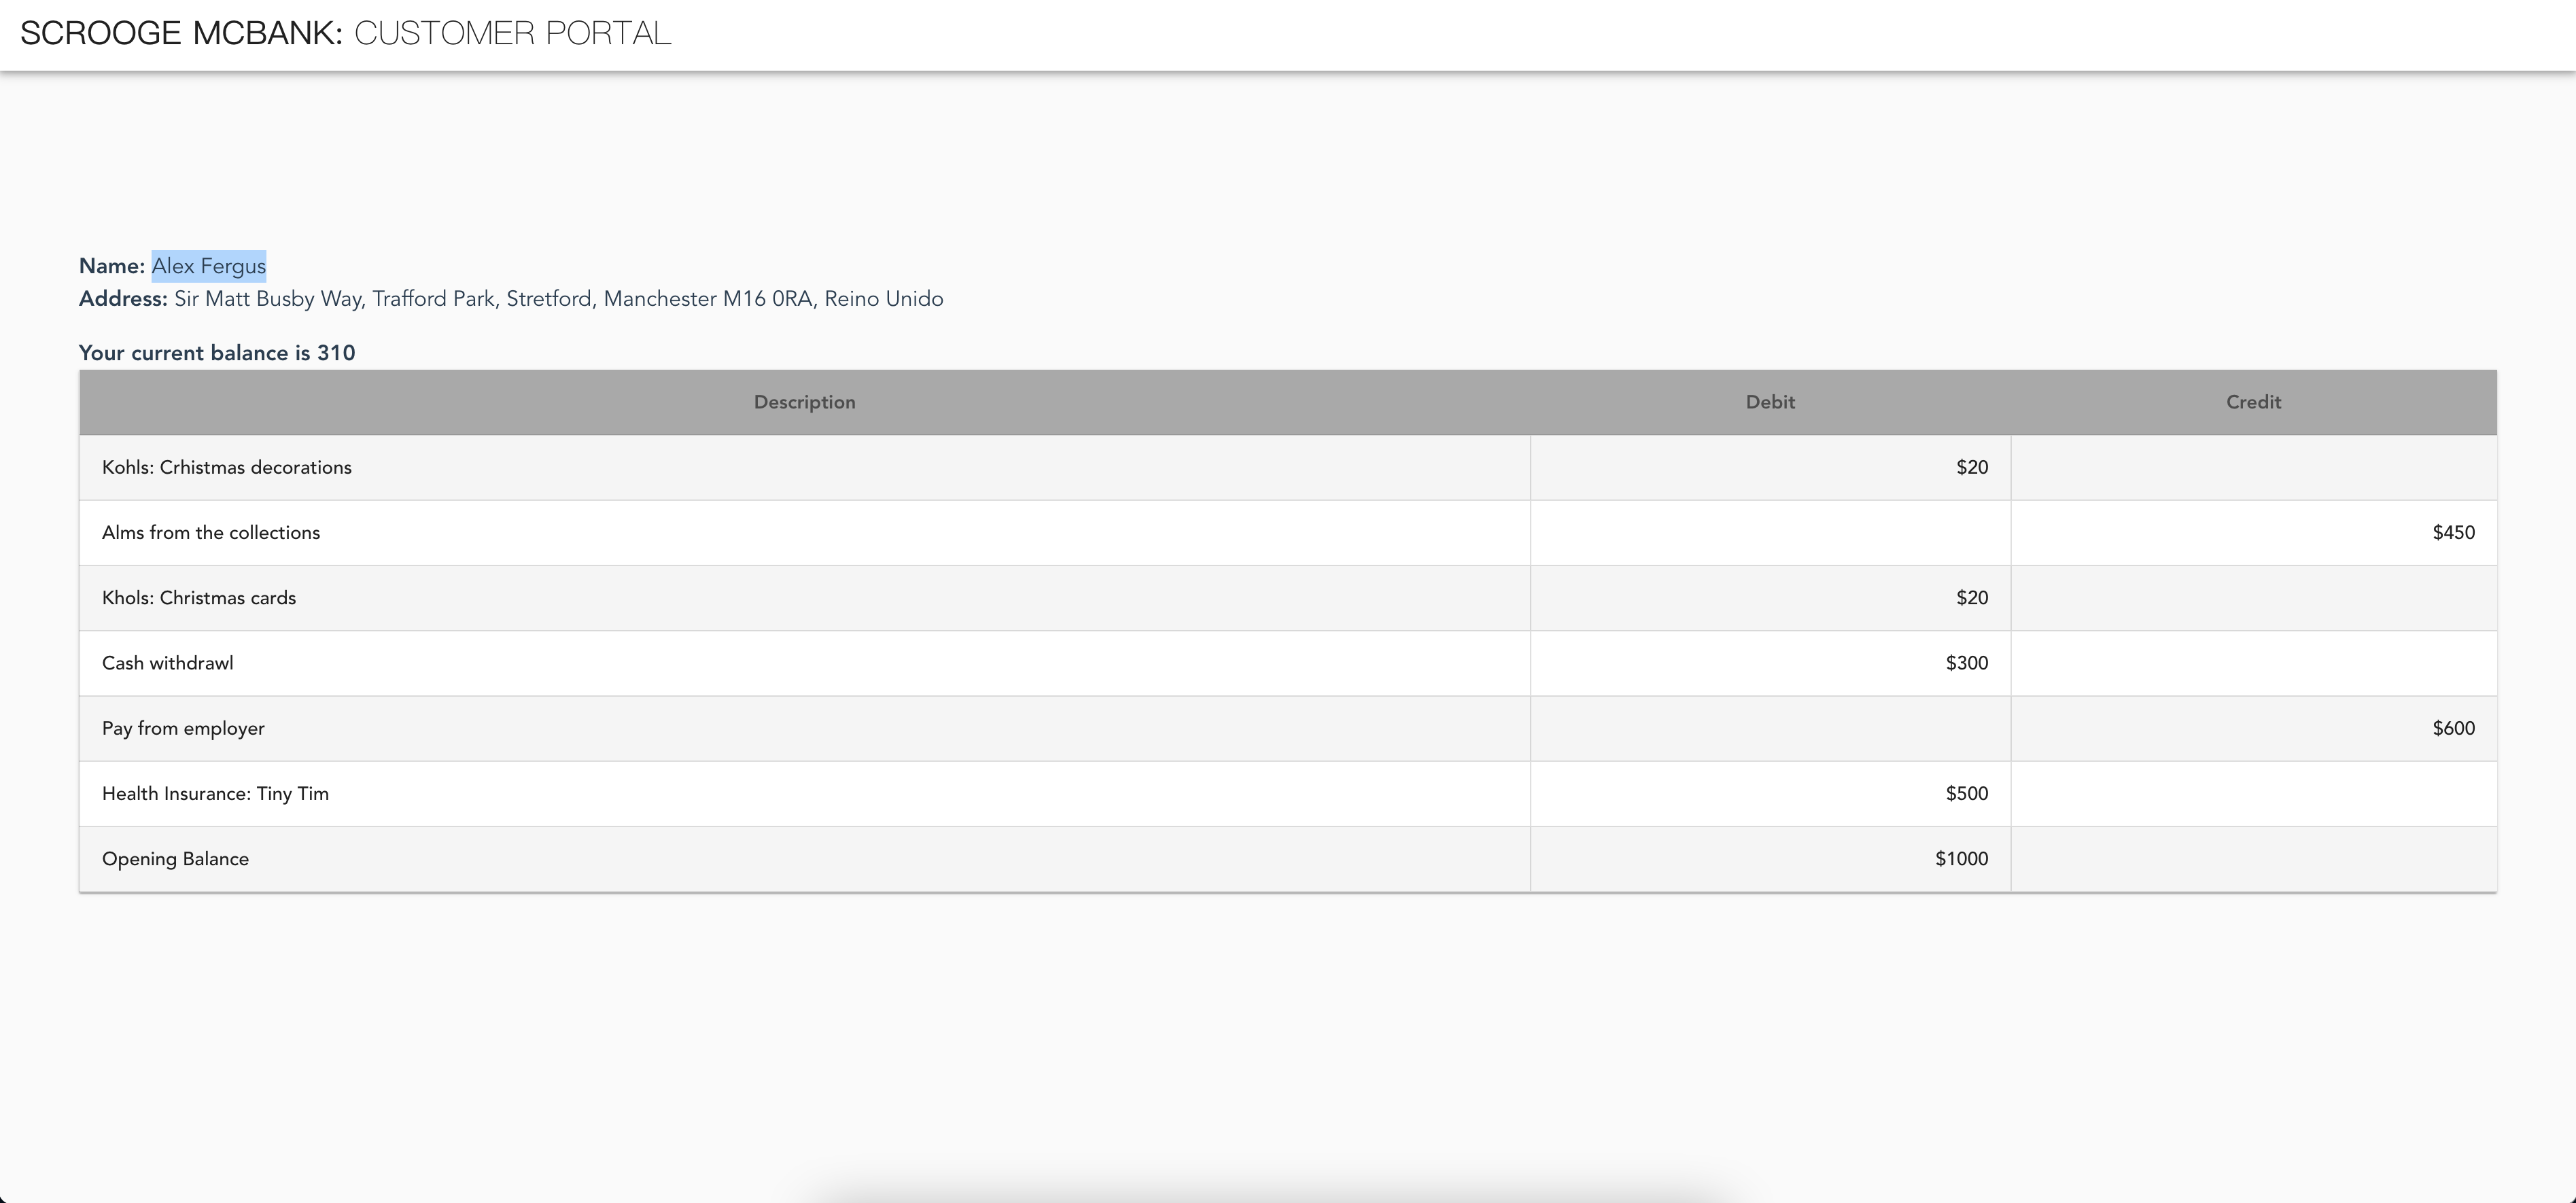
Task: Click the $300 debit amount
Action: 1966,663
